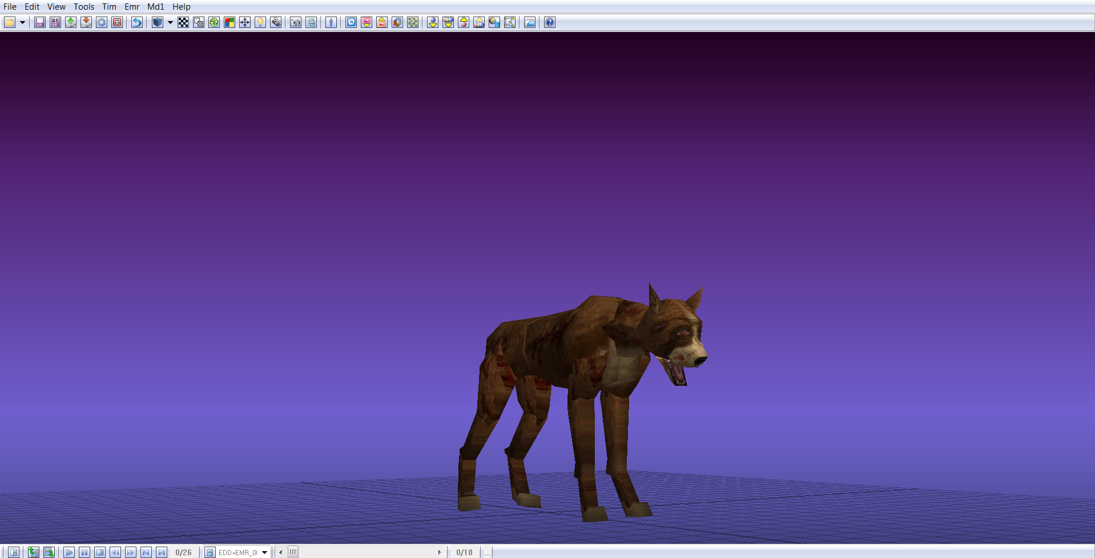The width and height of the screenshot is (1095, 558).
Task: Jump to the last animation frame
Action: coord(162,552)
